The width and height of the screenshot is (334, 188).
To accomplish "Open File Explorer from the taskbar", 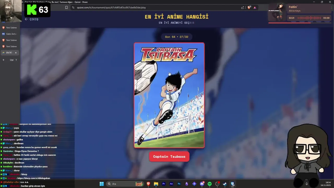I will pyautogui.click(x=156, y=184).
